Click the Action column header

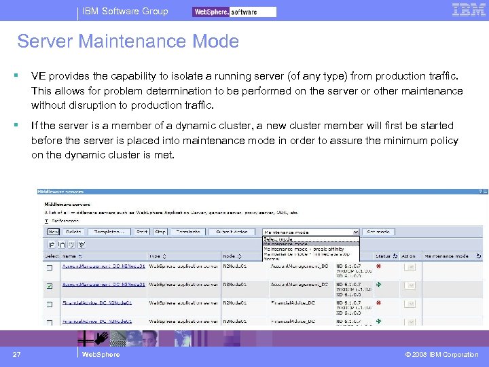pos(408,256)
